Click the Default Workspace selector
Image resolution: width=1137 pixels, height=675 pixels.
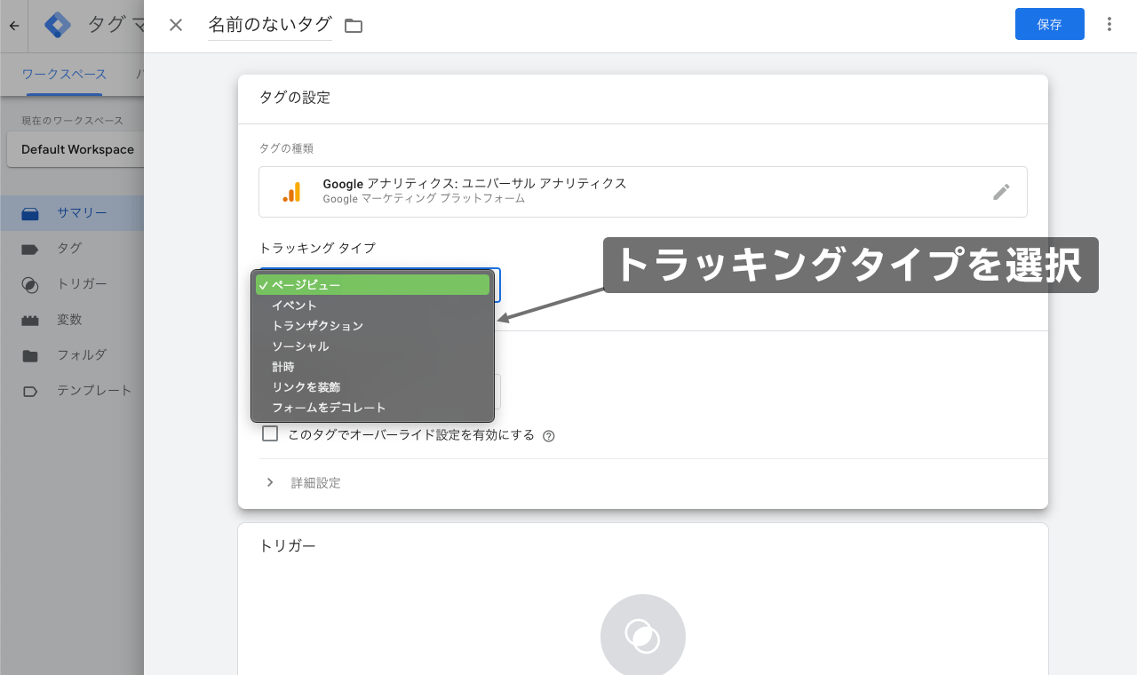coord(76,149)
